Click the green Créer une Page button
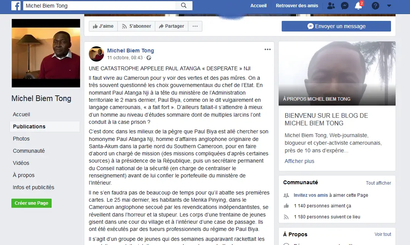This screenshot has height=245, width=410. [x=32, y=203]
